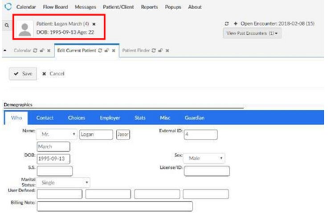Open the Marital Status dropdown
The image size is (334, 222).
point(63,182)
